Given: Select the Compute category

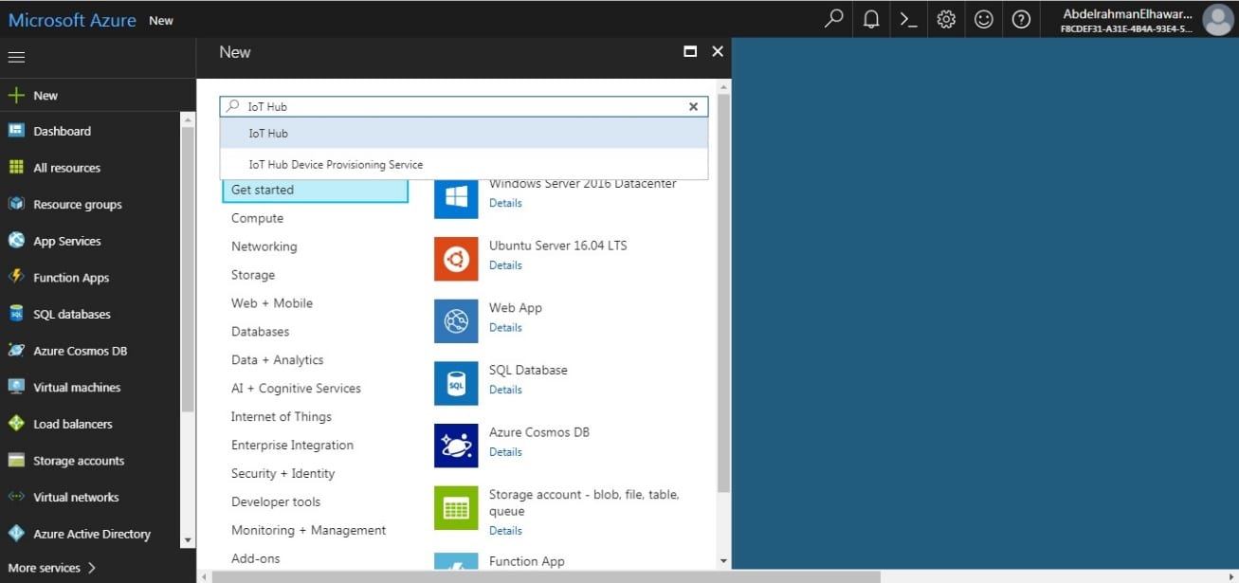Looking at the screenshot, I should [257, 218].
